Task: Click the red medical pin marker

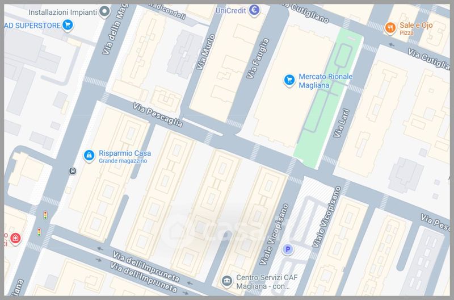Action: [x=14, y=239]
